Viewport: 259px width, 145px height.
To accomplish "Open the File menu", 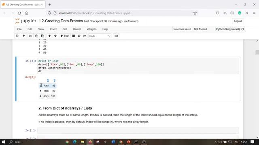I will click(x=19, y=29).
